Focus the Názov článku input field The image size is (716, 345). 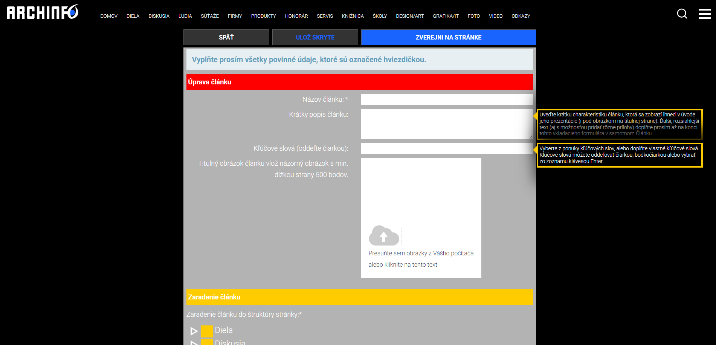tap(447, 99)
